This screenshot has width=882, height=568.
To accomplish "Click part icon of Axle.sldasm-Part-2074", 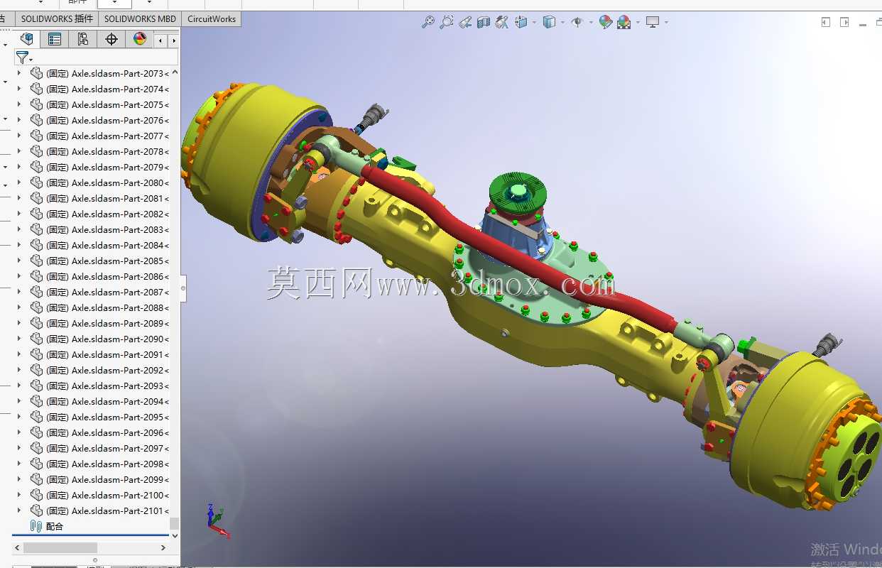I will pyautogui.click(x=37, y=89).
